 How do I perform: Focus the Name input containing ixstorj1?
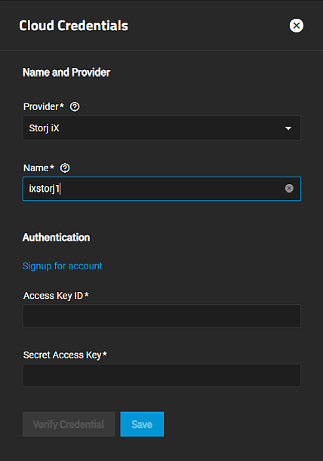coord(161,189)
